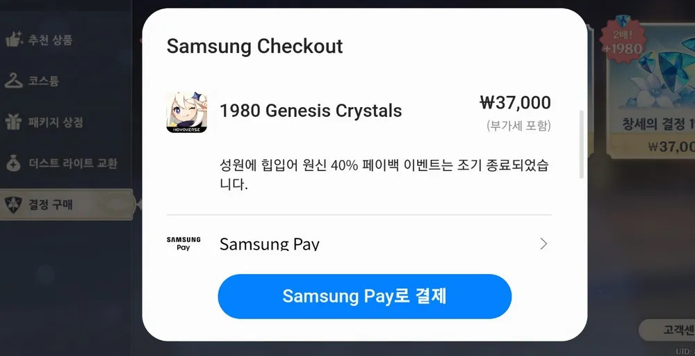Click the thumbs-up icon beside 추천 상품
Screen dimensions: 695x356
(x=14, y=39)
